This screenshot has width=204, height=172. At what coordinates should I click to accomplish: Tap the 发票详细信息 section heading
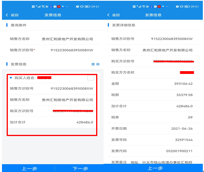point(123,25)
